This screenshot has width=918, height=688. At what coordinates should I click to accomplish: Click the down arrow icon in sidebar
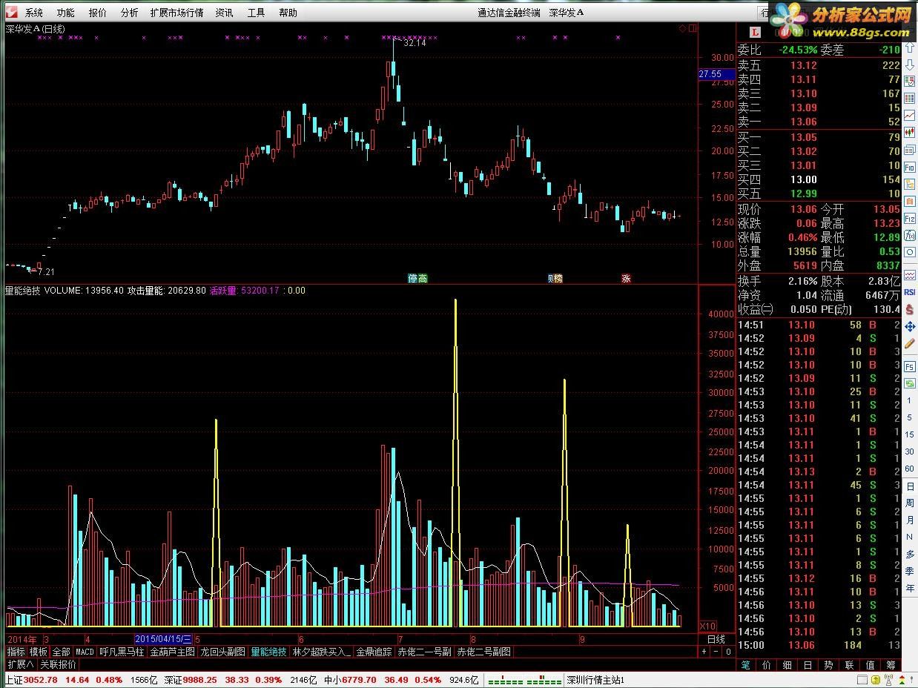point(909,64)
